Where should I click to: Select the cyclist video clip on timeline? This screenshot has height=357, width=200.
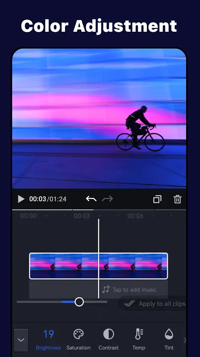99,266
